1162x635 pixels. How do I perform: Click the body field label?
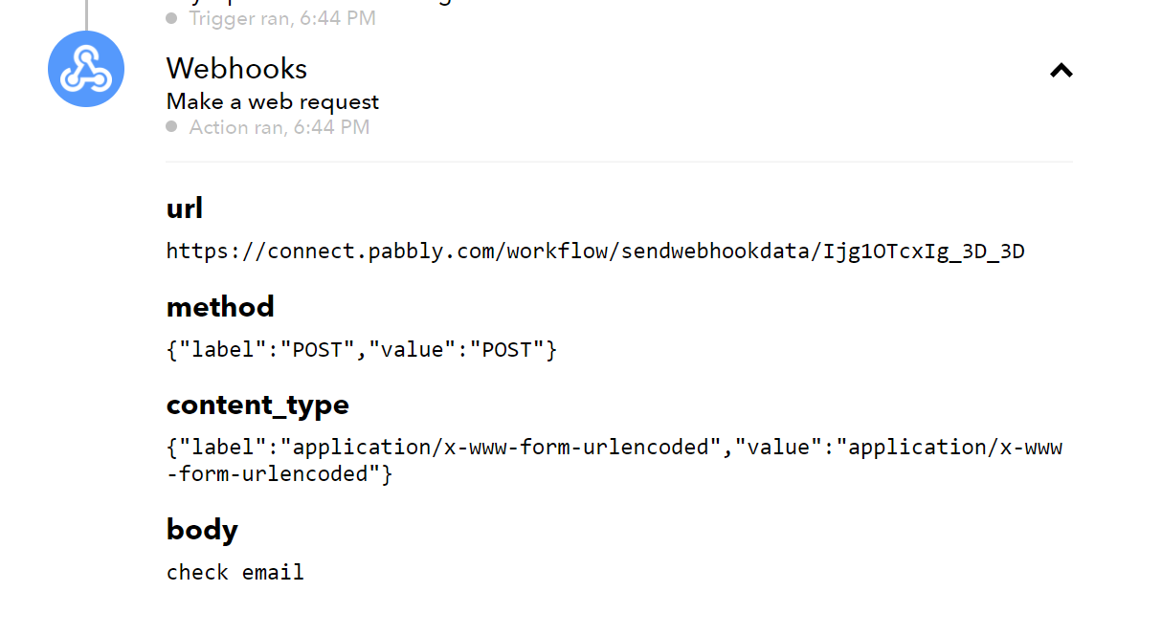click(202, 530)
